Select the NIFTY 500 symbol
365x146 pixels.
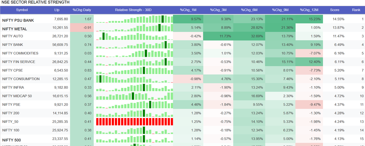[12, 140]
